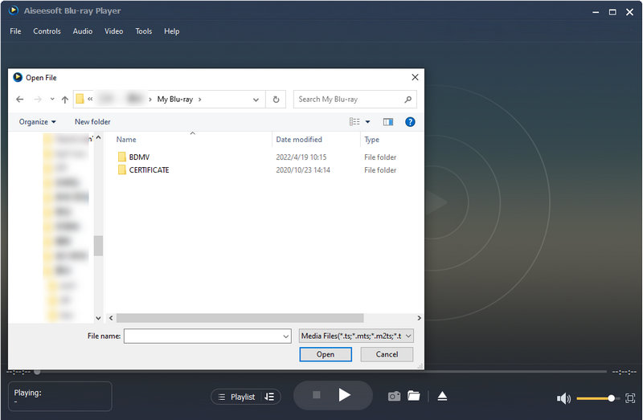Screen dimensions: 643x420
Task: Click the eject disc icon
Action: coord(442,396)
